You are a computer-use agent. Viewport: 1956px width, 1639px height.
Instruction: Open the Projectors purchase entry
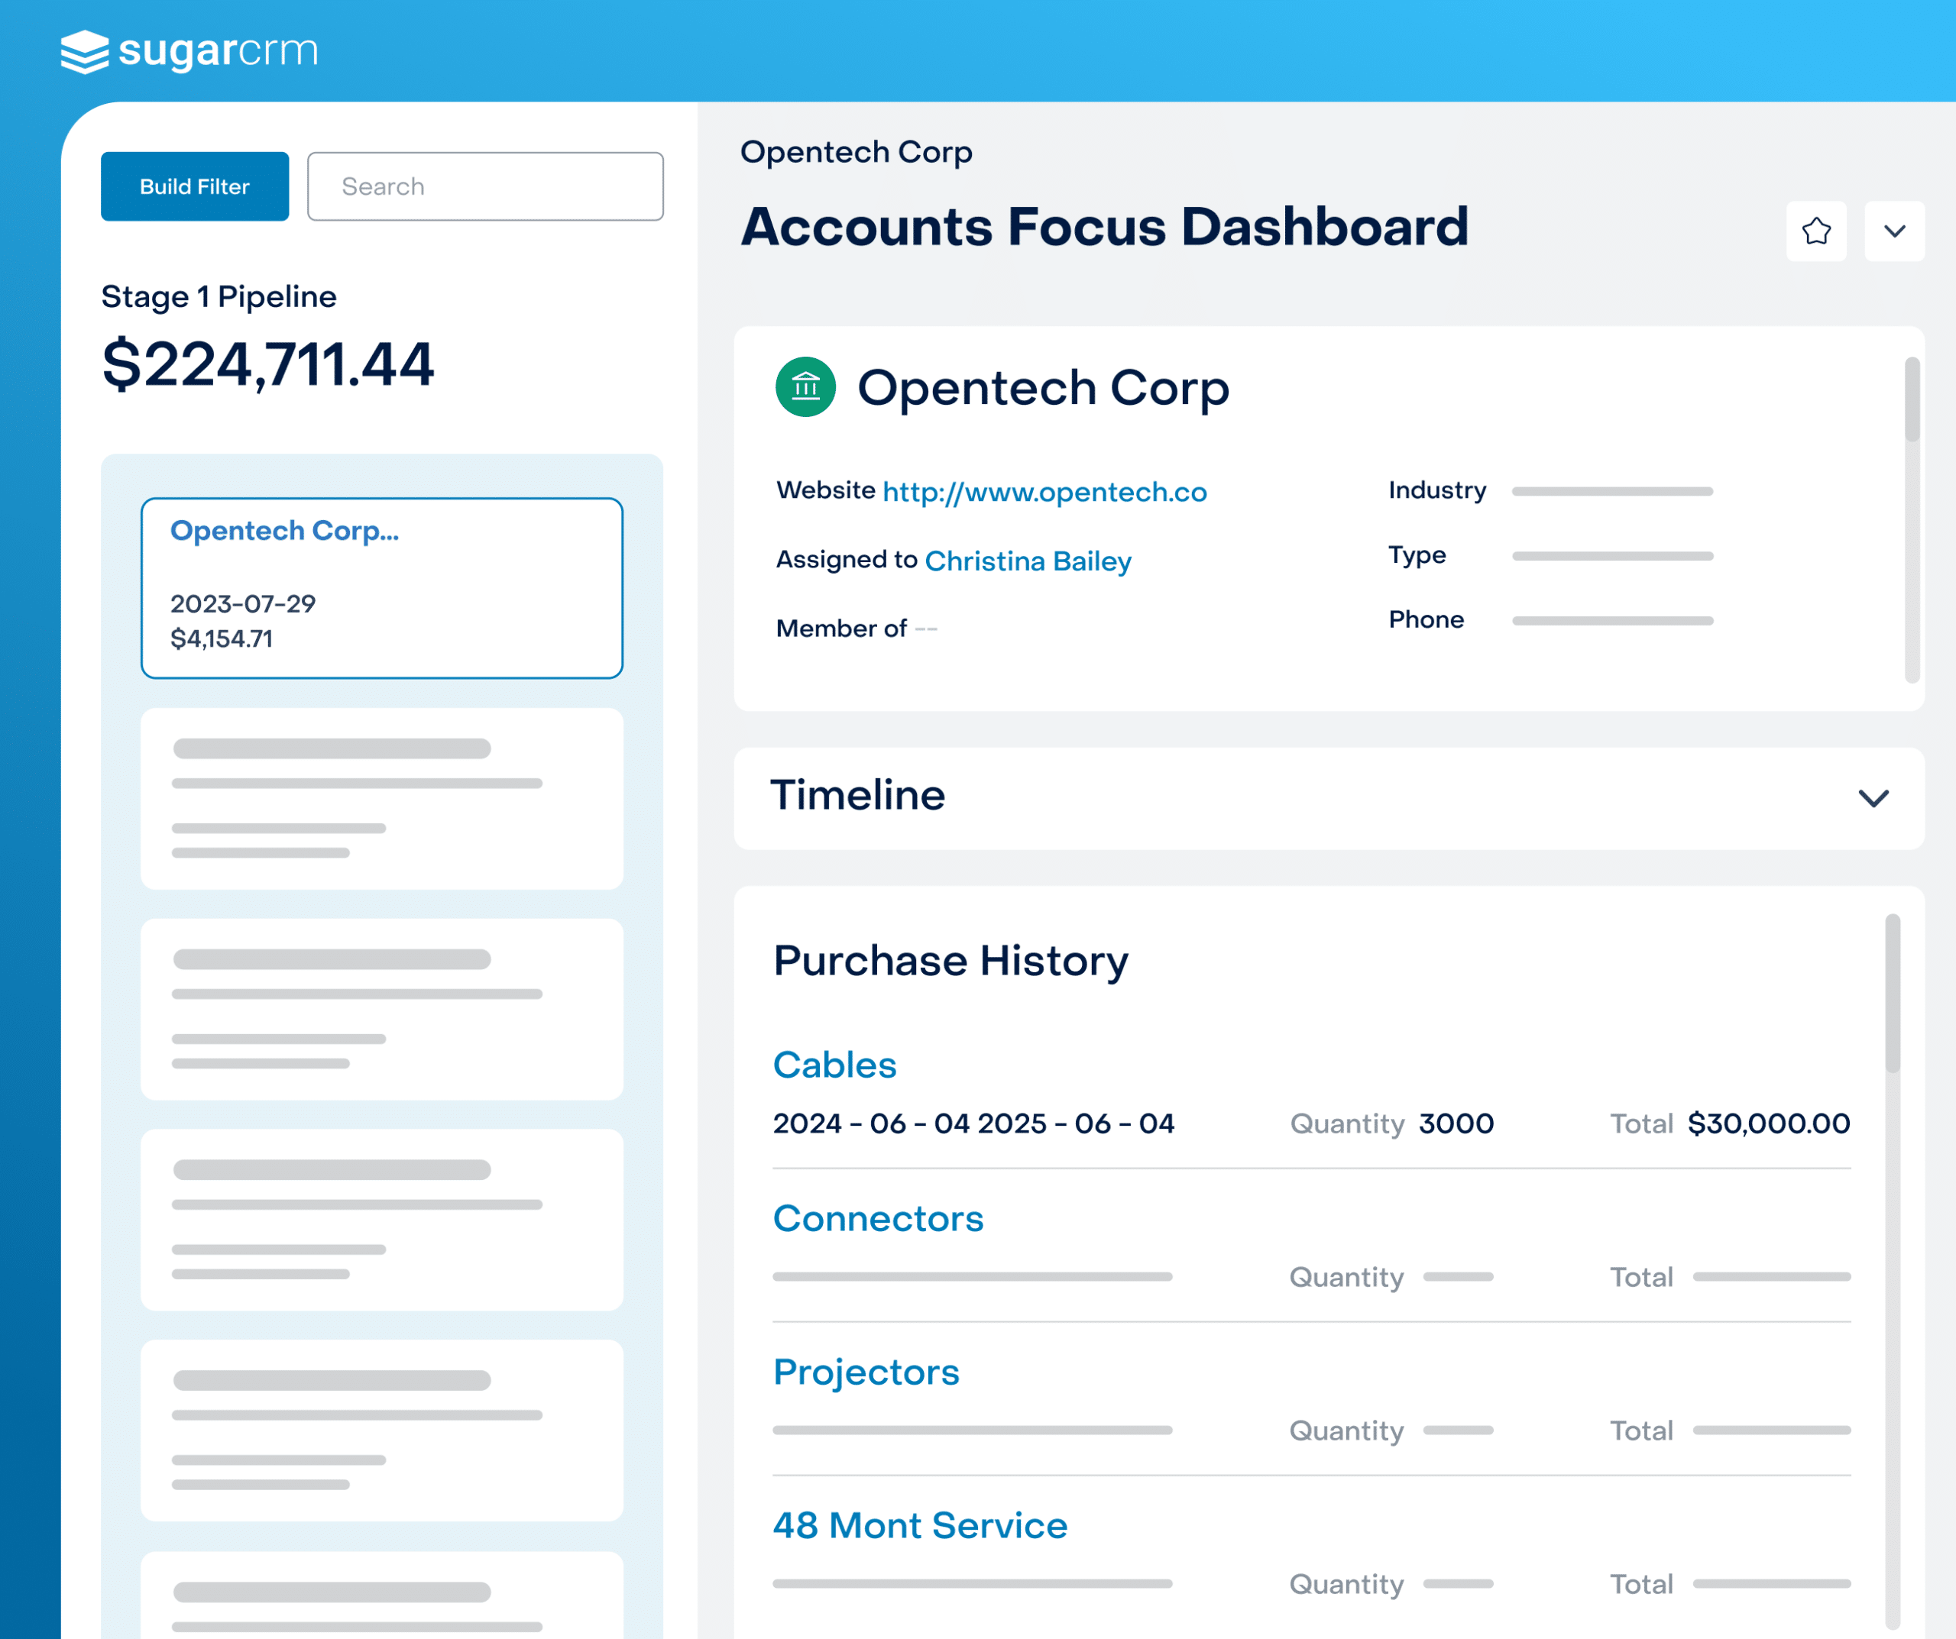(x=865, y=1371)
